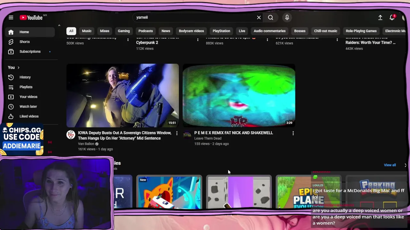
Task: Click the Liked videos thumbs-up icon
Action: pos(11,116)
